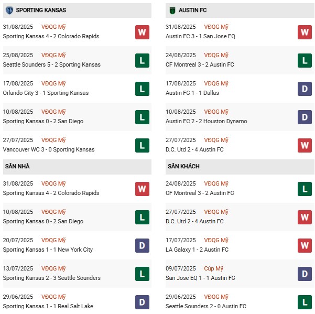Click L badge for Seattle Sounders 5-2 match

point(142,60)
